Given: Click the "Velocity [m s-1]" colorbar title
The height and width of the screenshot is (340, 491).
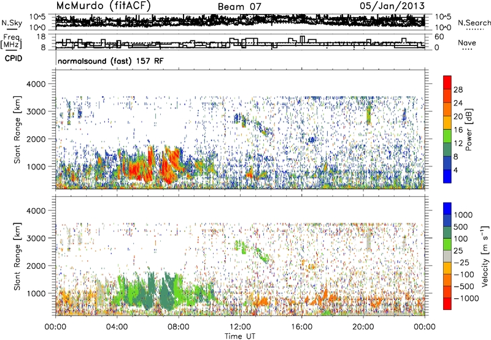Looking at the screenshot, I should coord(485,256).
